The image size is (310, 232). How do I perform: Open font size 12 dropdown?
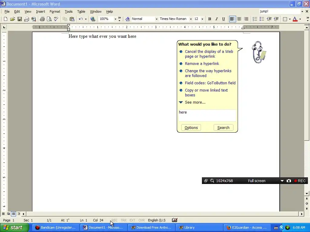[x=202, y=19]
